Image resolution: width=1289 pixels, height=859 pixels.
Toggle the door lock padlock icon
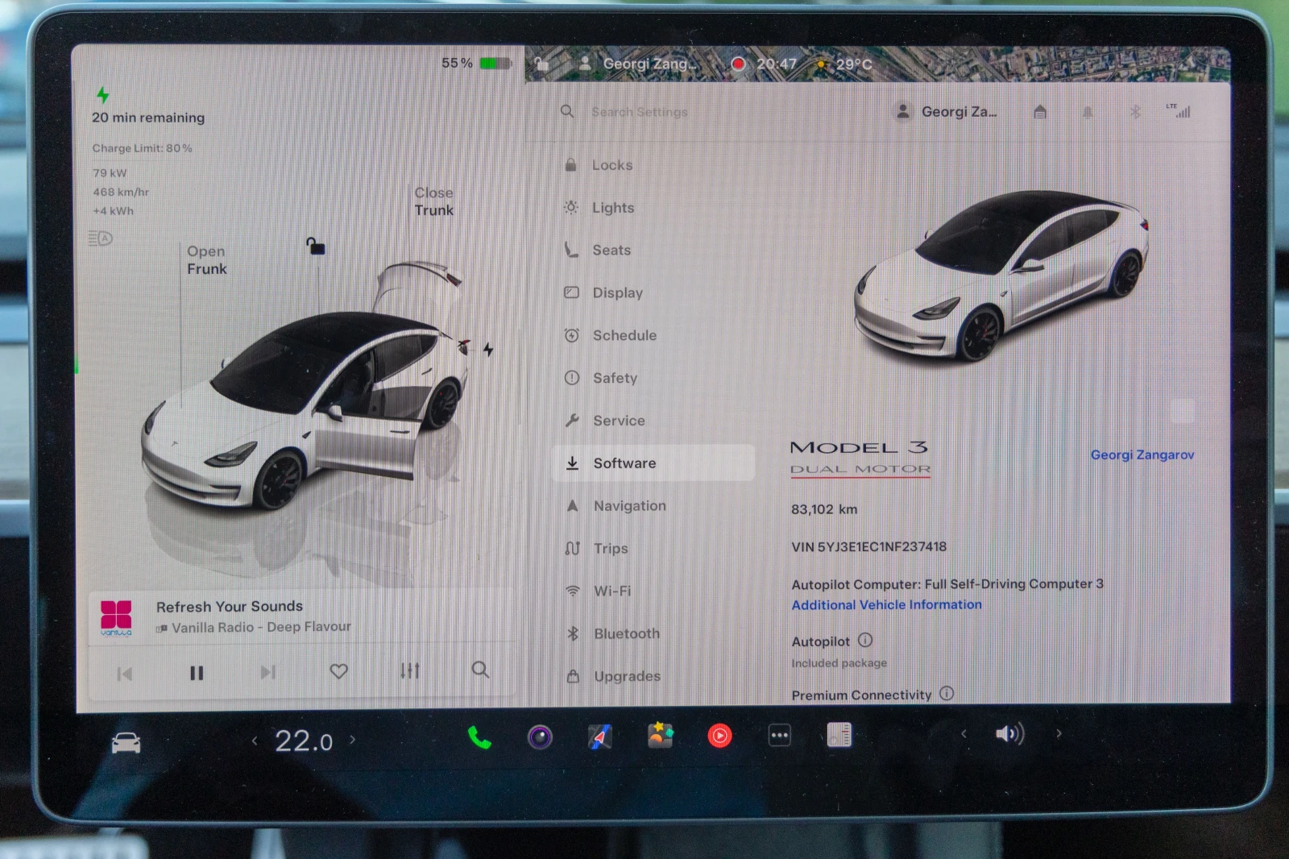click(315, 246)
